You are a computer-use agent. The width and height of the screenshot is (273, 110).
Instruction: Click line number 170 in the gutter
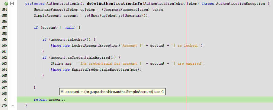click(x=4, y=106)
